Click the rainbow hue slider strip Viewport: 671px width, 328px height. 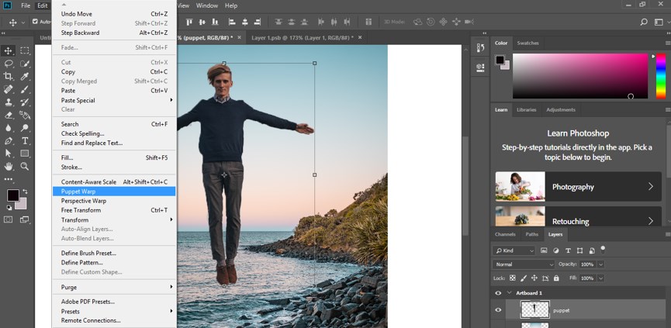click(661, 76)
